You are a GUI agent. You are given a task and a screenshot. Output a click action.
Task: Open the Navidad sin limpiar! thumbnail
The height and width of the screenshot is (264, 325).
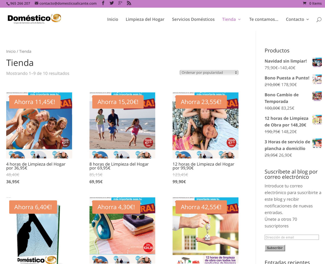pos(317,62)
